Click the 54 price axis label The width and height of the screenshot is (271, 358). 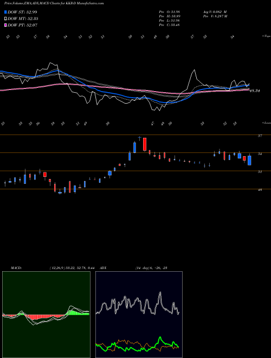point(260,154)
